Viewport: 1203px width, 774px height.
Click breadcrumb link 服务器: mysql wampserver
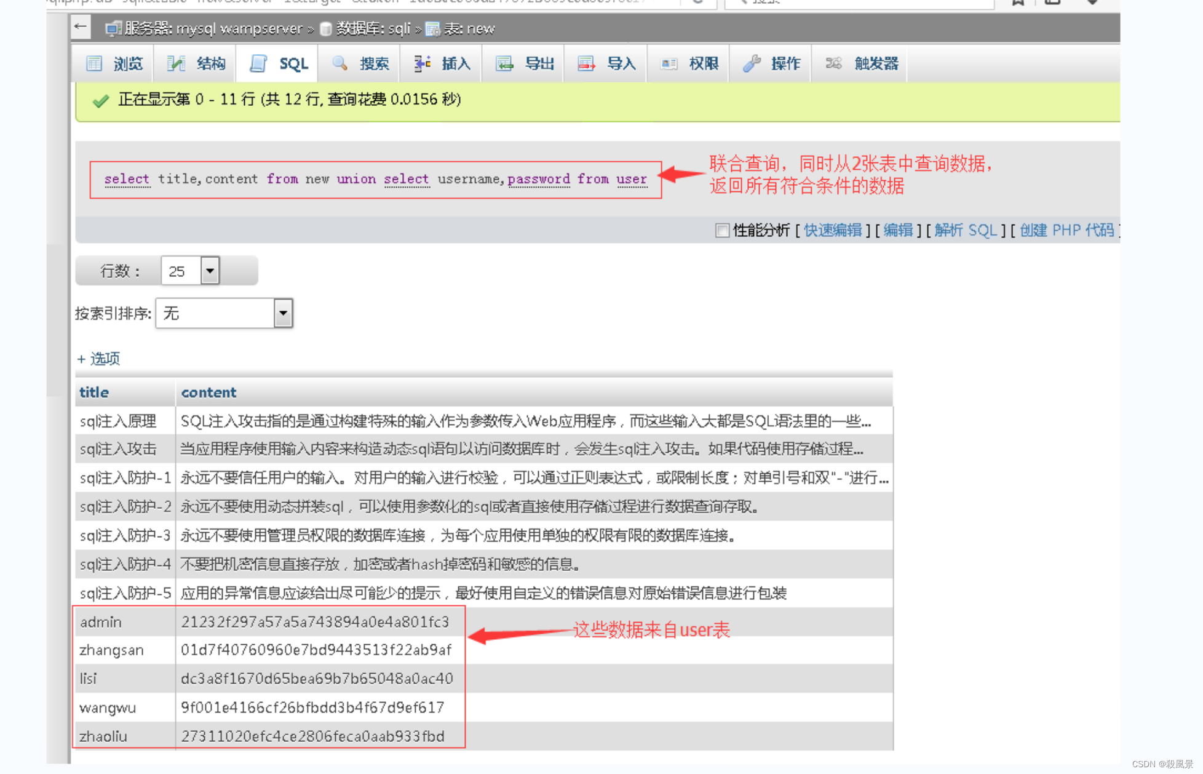pos(213,28)
